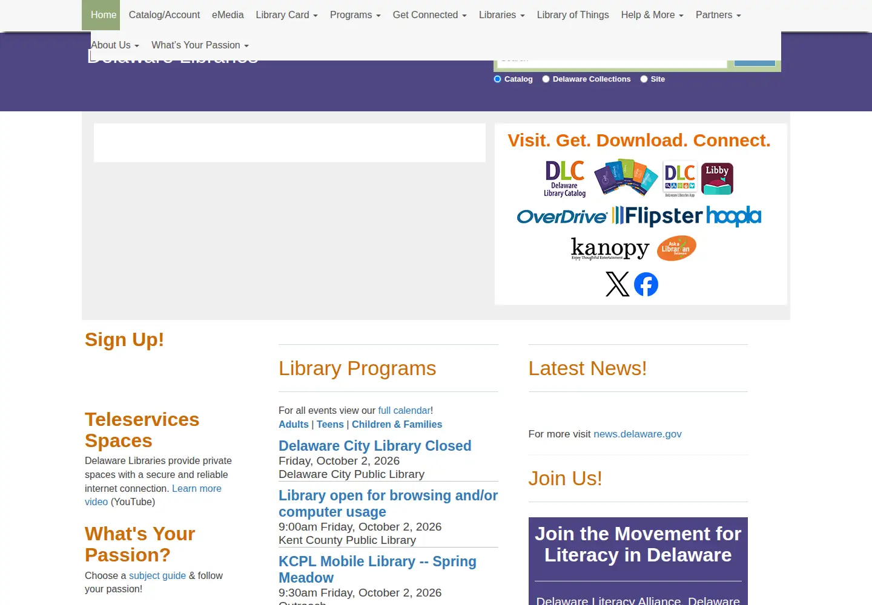The image size is (872, 605).
Task: Open the OverDrive logo
Action: (x=562, y=217)
